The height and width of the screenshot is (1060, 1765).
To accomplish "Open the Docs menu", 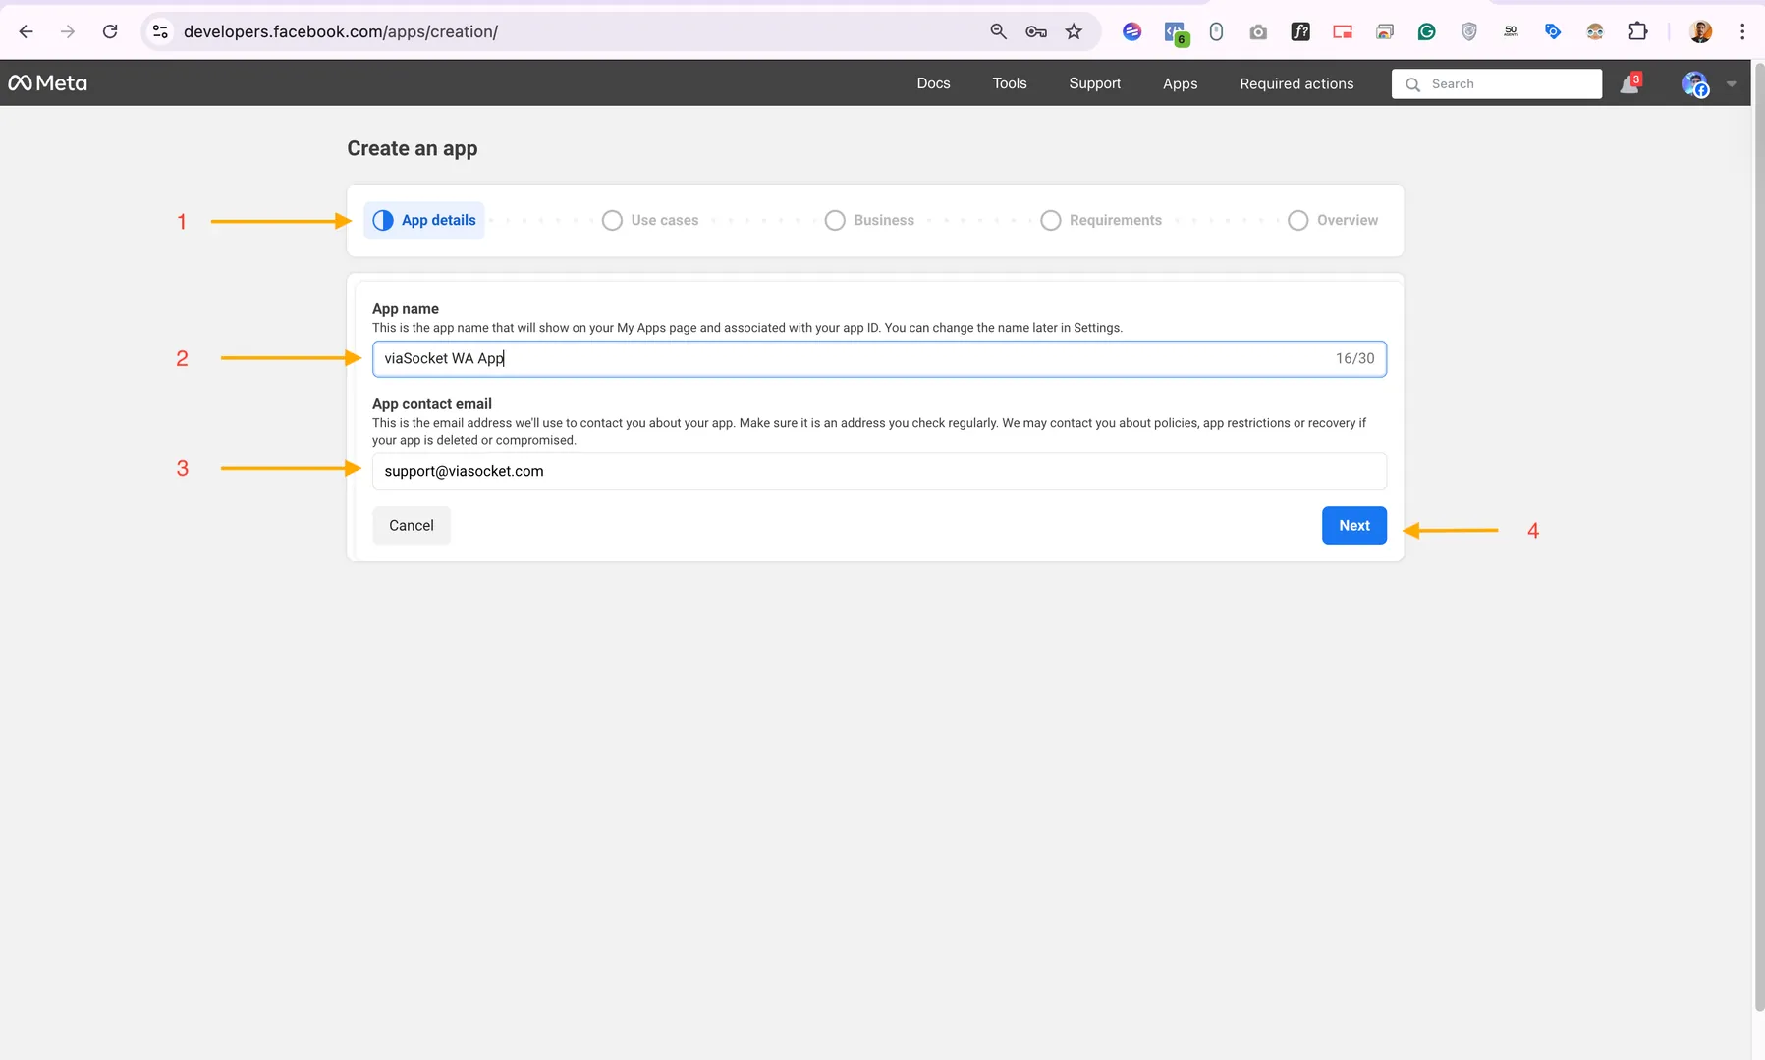I will [933, 83].
